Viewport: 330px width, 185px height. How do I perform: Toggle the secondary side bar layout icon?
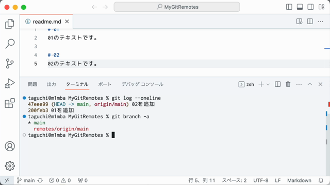310,7
